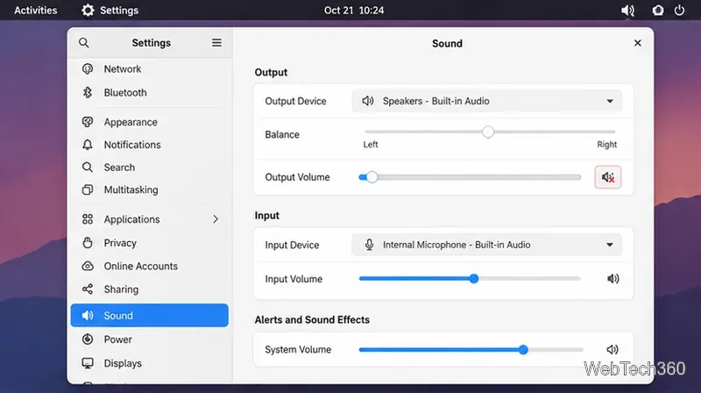The width and height of the screenshot is (701, 393).
Task: Click the Online Accounts cloud icon
Action: tap(88, 266)
